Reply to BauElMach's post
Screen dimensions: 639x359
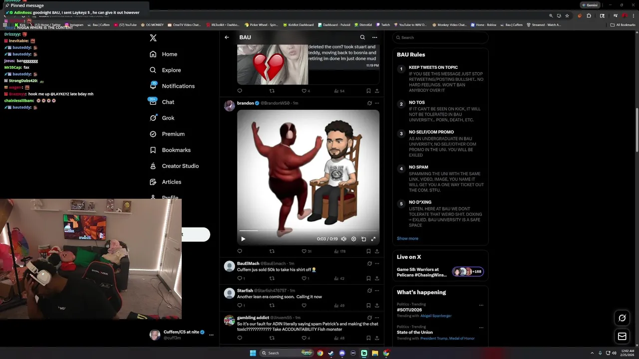[x=241, y=278]
